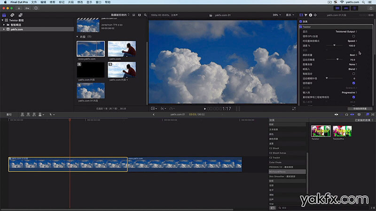
Task: Open the share inspector icon
Action: click(315, 15)
